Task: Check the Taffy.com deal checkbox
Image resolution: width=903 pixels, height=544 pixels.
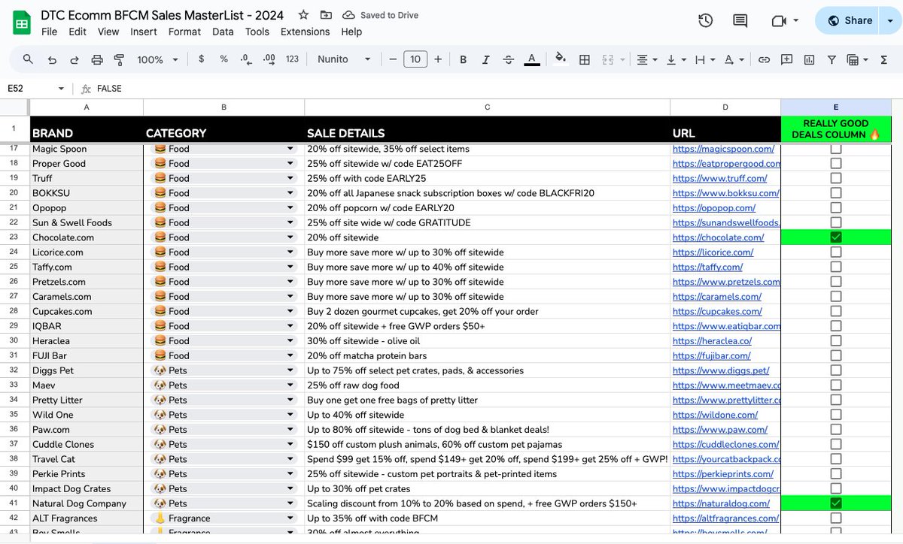Action: [835, 267]
